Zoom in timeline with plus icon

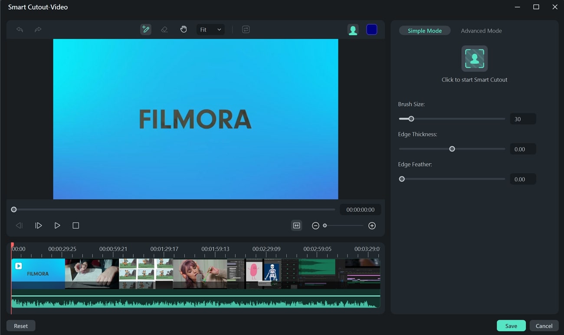[x=372, y=226]
